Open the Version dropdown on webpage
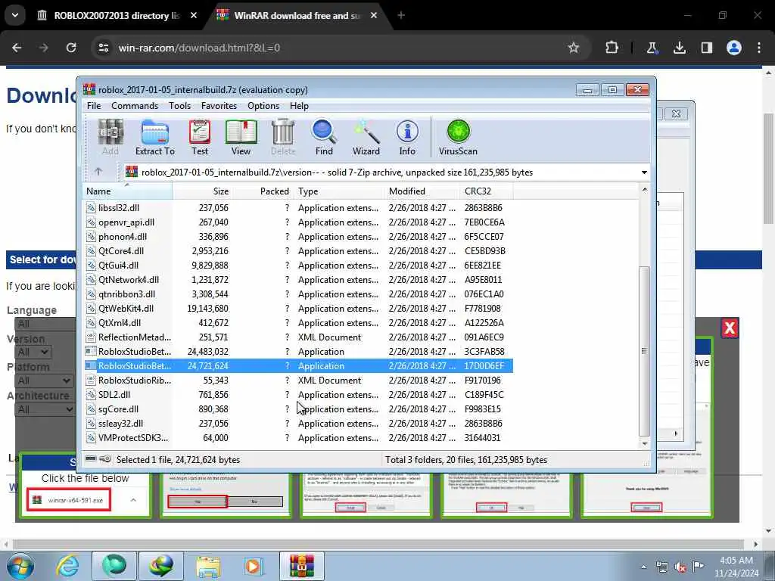 [33, 353]
